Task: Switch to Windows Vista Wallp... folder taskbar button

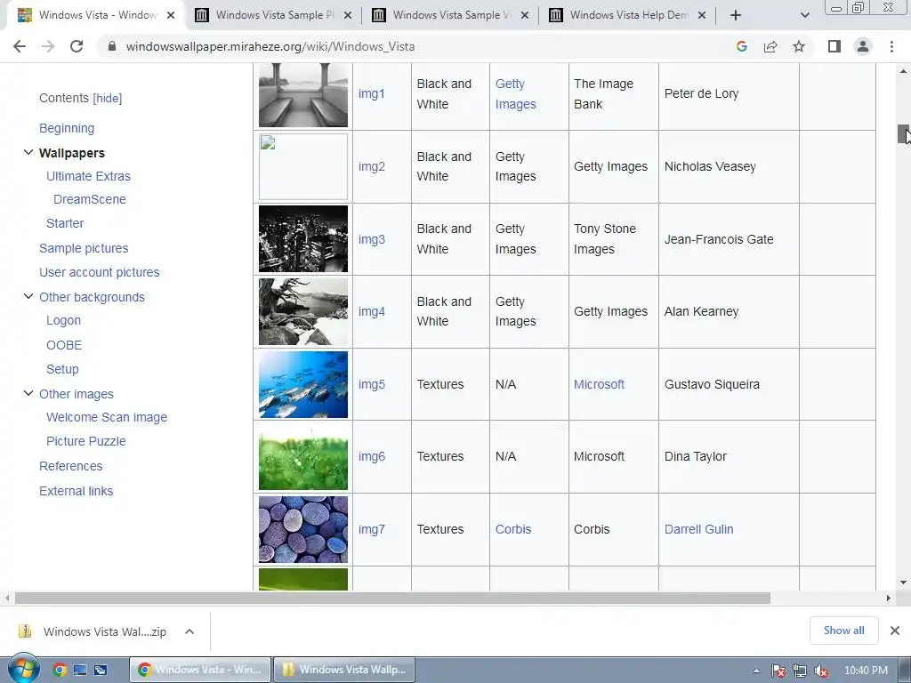Action: tap(344, 670)
